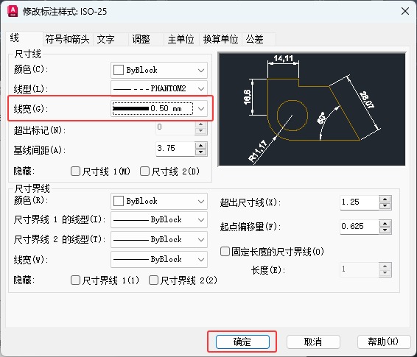Decrease 基线间距(A) with down arrow
The height and width of the screenshot is (357, 417).
point(201,152)
